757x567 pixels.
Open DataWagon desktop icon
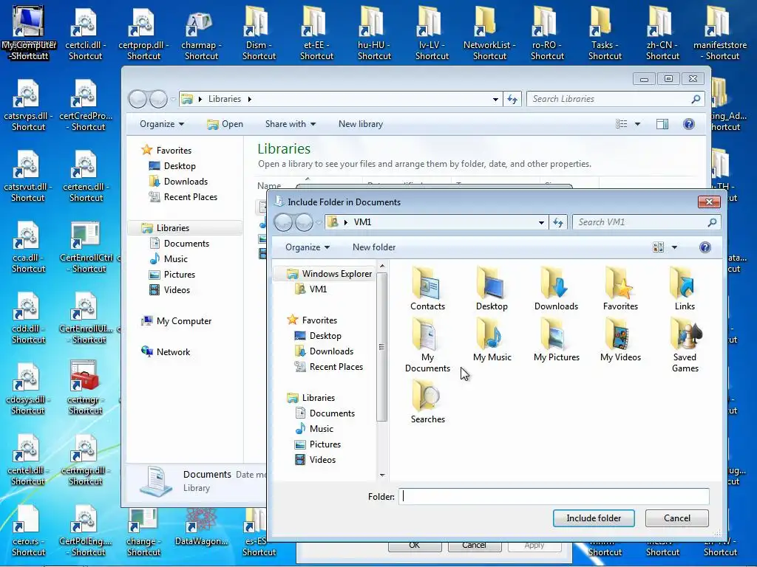pos(201,528)
